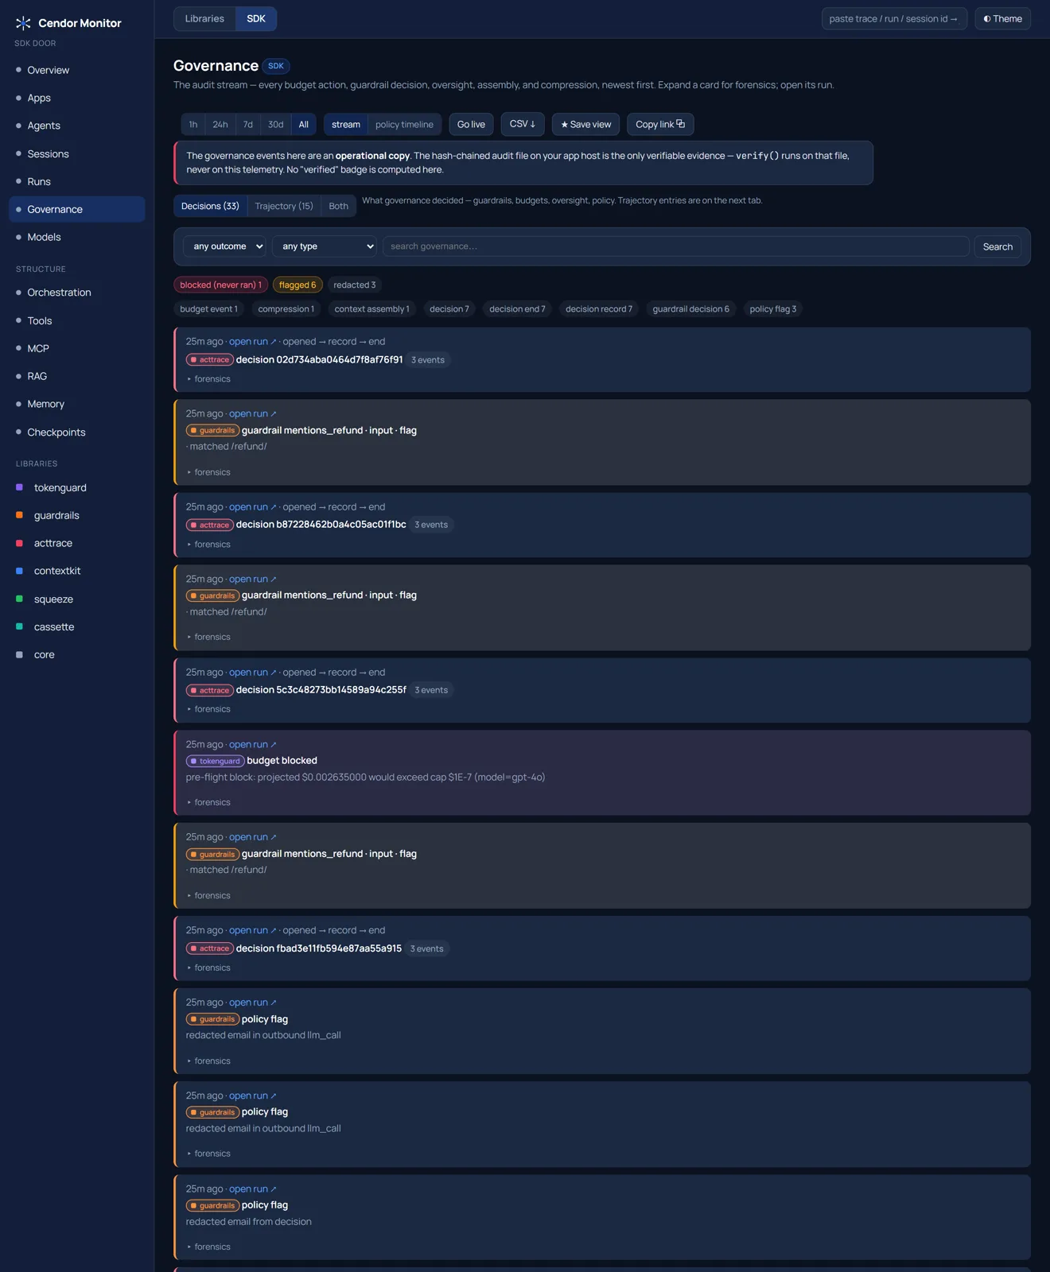Copy link to this view
The height and width of the screenshot is (1272, 1050).
pos(660,124)
